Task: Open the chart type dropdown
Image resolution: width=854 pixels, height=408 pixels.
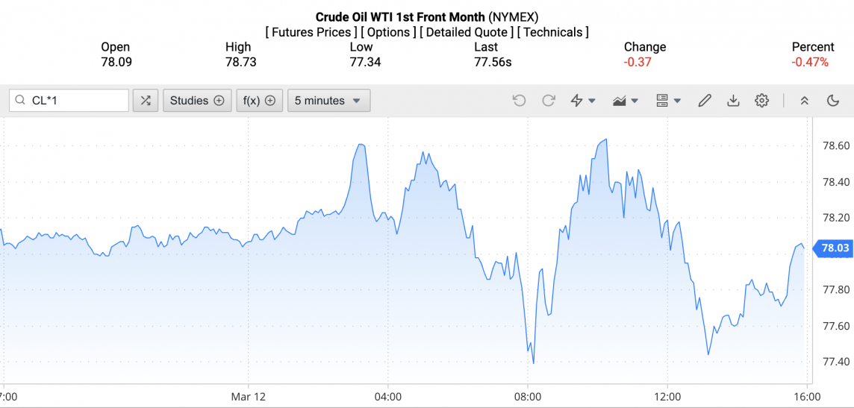Action: click(625, 101)
